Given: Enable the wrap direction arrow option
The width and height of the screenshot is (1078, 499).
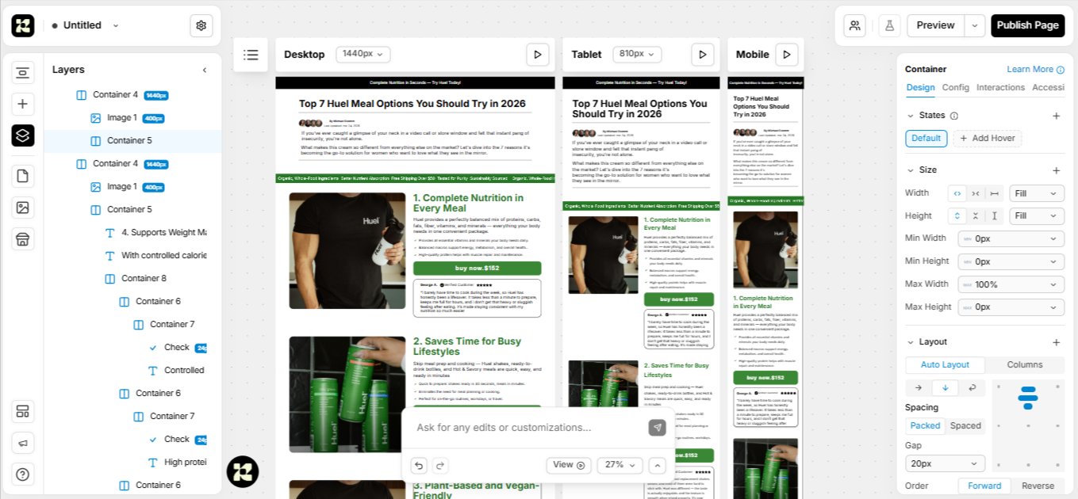Looking at the screenshot, I should tap(972, 388).
